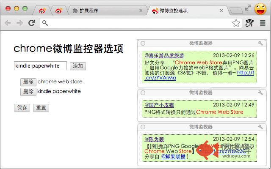Click the wrench icon on first 微博监视器 panel
Image resolution: width=271 pixels, height=169 pixels.
pos(260,43)
